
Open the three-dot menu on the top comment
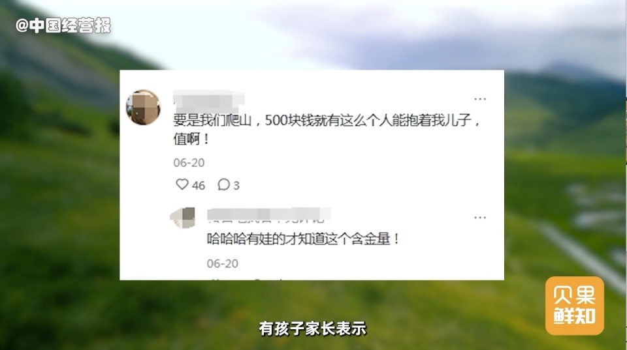[480, 98]
